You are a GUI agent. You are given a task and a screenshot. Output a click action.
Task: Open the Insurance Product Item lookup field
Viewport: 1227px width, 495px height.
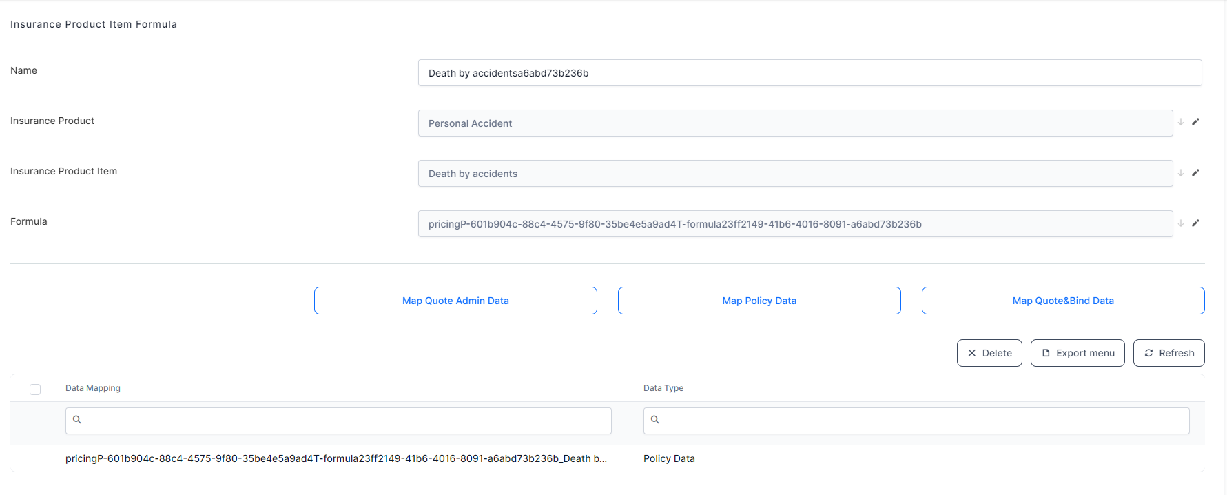pos(794,174)
